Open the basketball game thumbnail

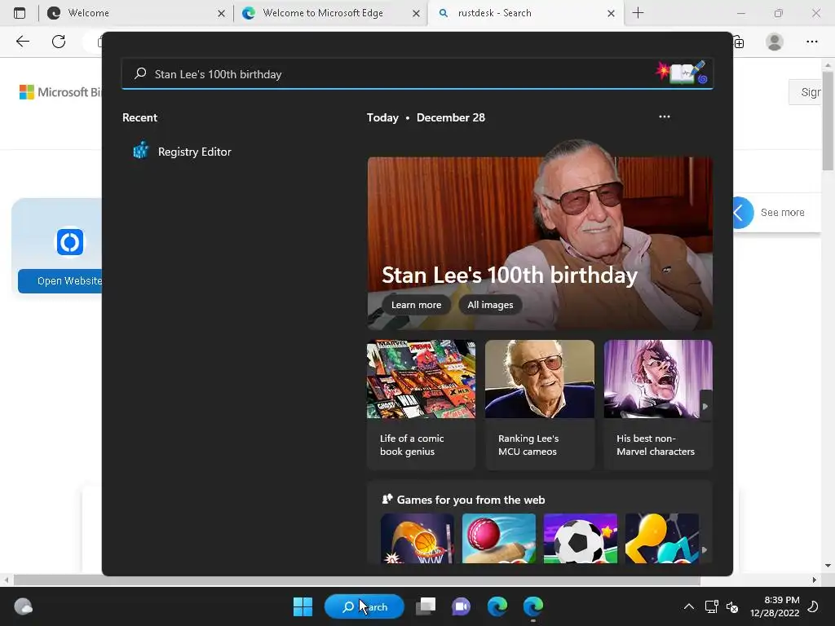[x=417, y=538]
